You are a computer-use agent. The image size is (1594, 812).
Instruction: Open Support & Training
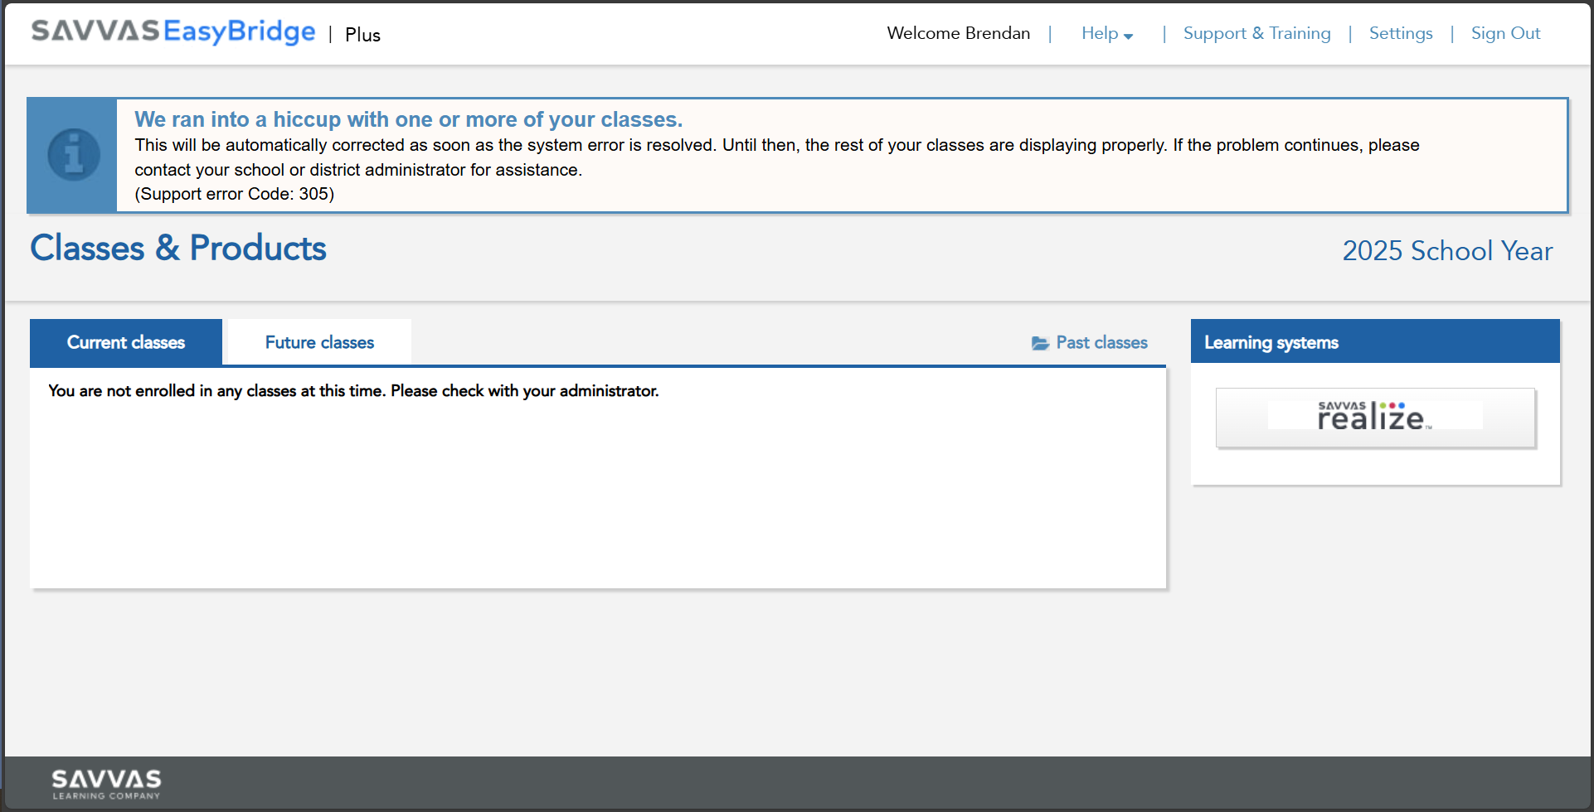tap(1256, 33)
